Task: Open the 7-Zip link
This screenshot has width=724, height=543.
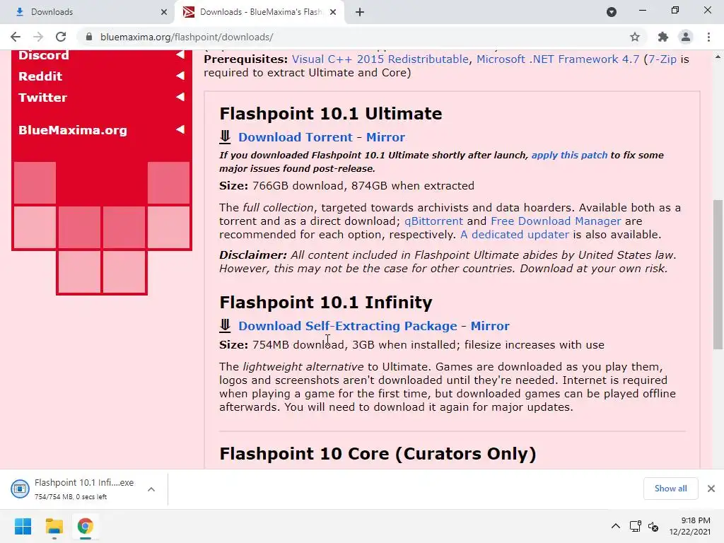Action: click(662, 59)
